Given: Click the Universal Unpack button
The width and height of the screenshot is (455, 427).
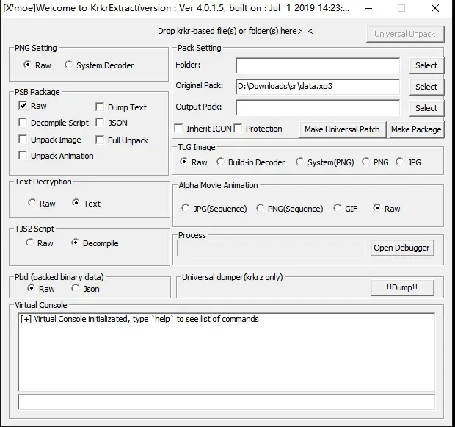Looking at the screenshot, I should [x=405, y=34].
